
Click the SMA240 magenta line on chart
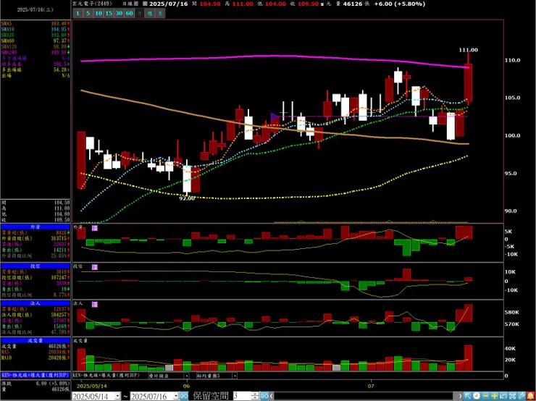pos(274,56)
